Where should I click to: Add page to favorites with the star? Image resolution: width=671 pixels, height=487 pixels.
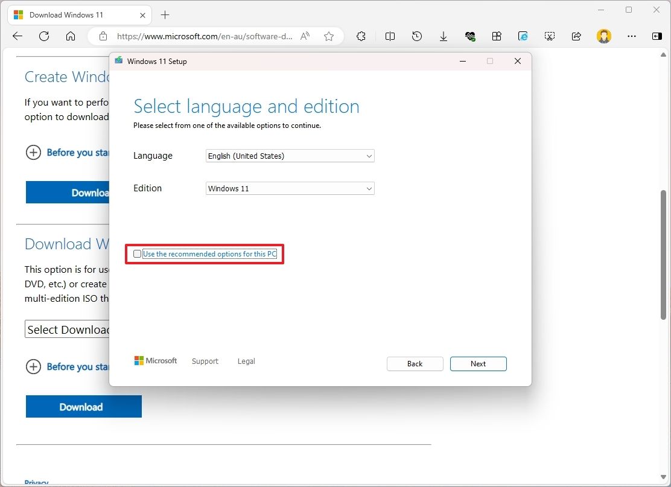(x=329, y=36)
